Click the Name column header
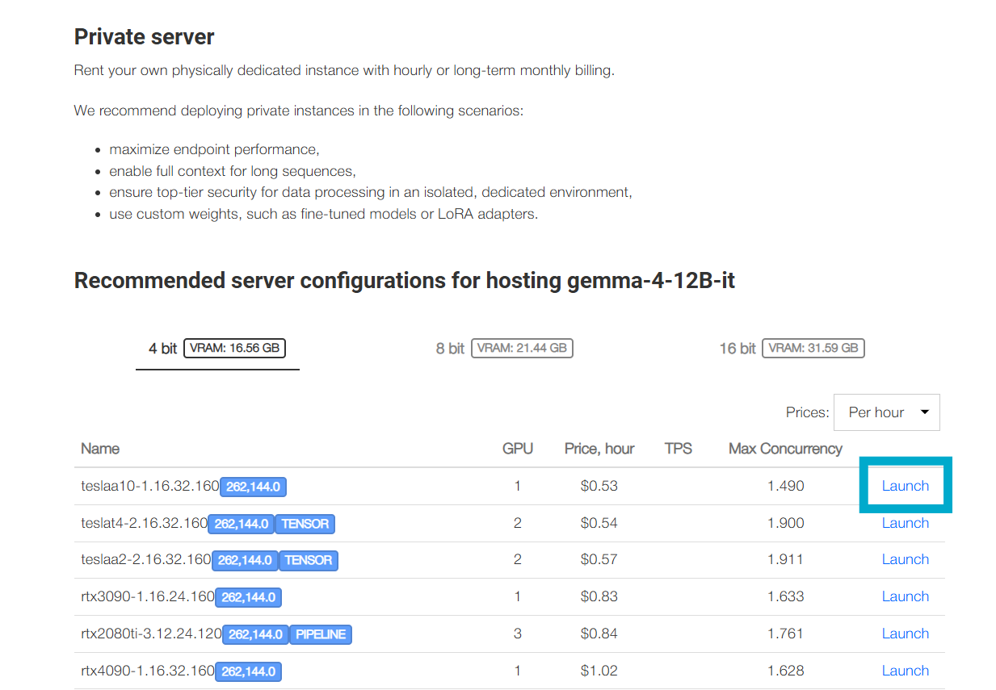 100,449
